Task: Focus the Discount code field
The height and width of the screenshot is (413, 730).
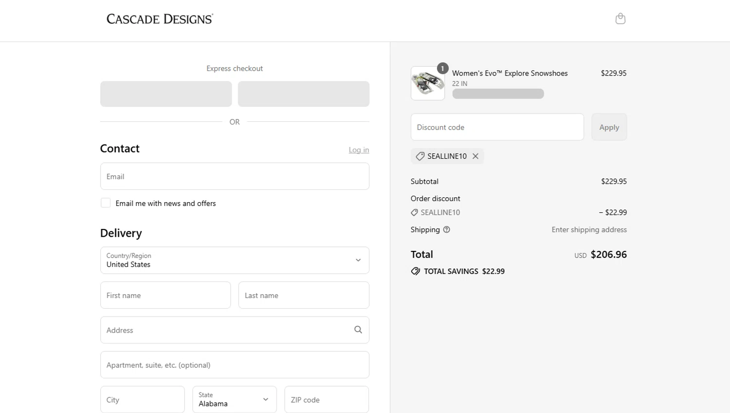Action: coord(497,127)
